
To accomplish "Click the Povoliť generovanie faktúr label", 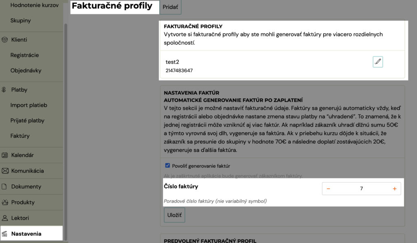I will tap(201, 166).
